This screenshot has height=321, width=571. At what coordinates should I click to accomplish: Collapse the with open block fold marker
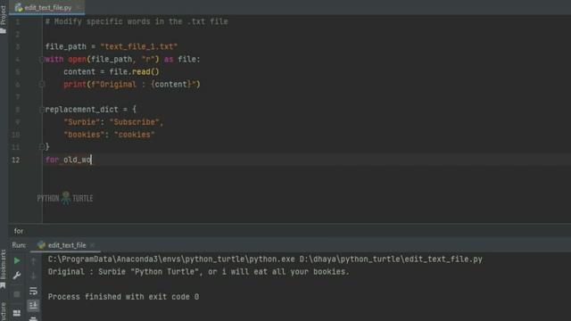[x=42, y=60]
